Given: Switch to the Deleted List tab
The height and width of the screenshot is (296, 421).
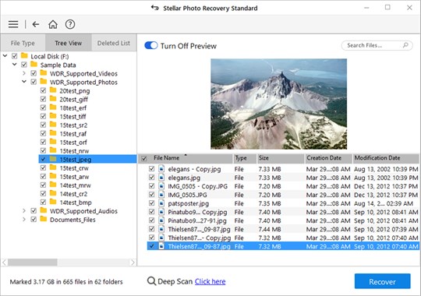Looking at the screenshot, I should [114, 43].
